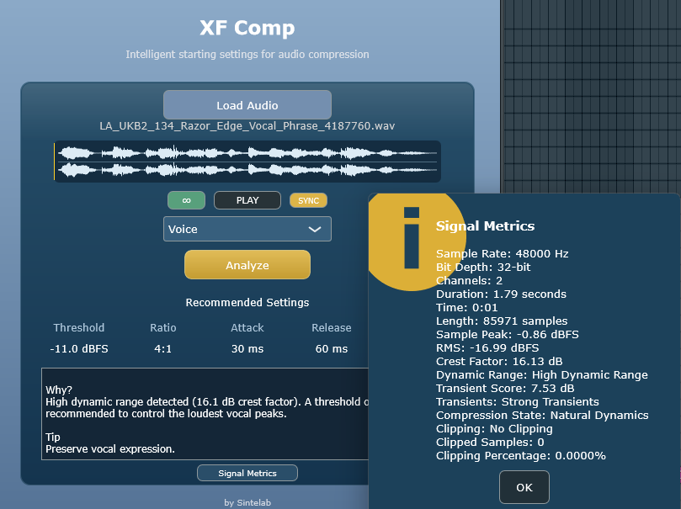Image resolution: width=681 pixels, height=509 pixels.
Task: Click the 'Clipping: No Clipping' line
Action: pos(494,429)
